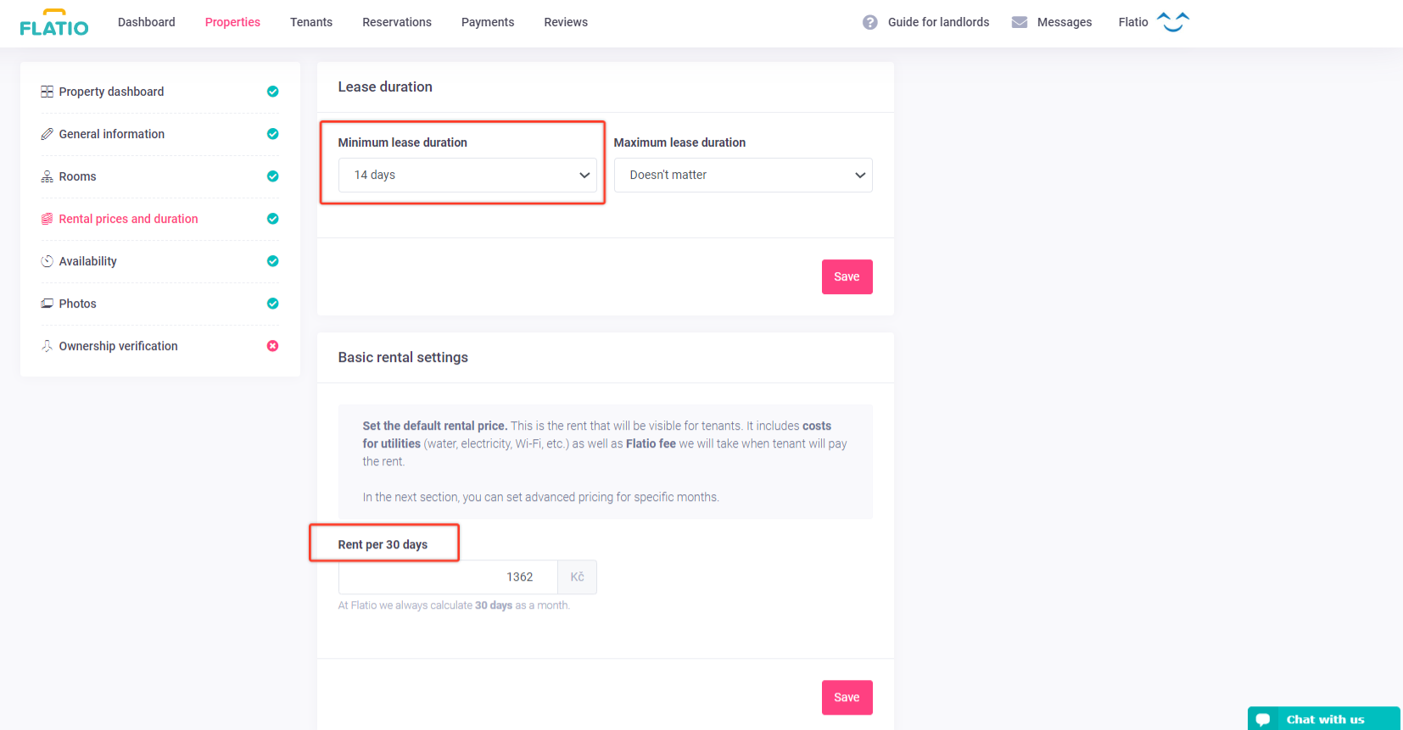1403x730 pixels.
Task: Go to the Reservations tab
Action: point(396,22)
